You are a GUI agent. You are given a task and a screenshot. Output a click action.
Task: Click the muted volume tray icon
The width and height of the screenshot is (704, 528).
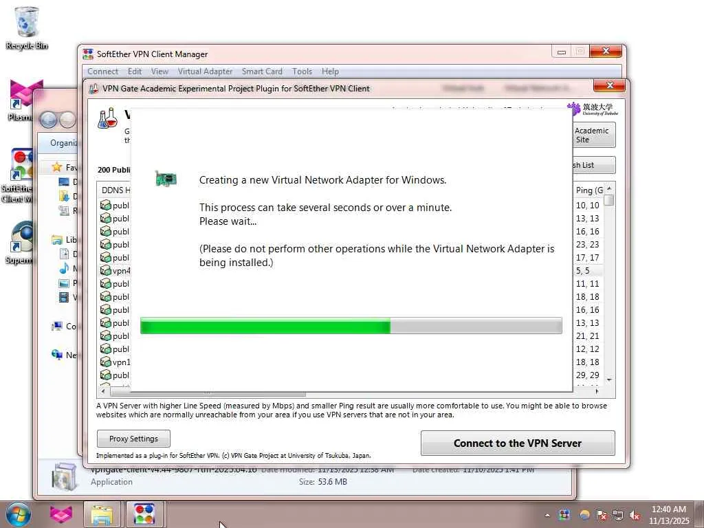pos(635,515)
